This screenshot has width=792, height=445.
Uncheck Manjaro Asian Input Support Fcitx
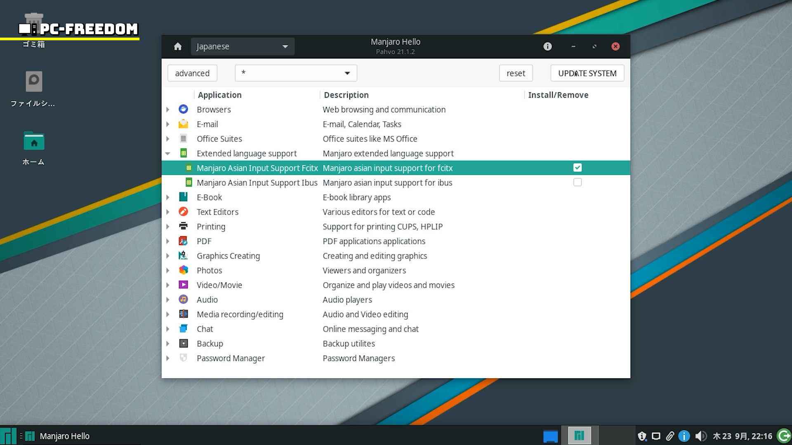577,168
